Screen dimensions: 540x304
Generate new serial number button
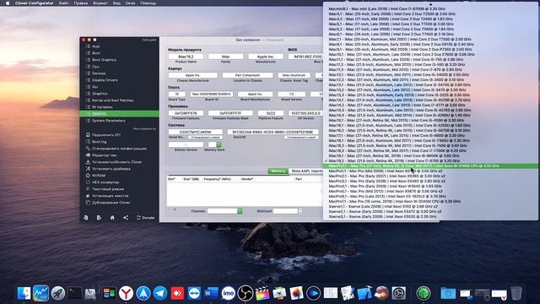tap(206, 137)
